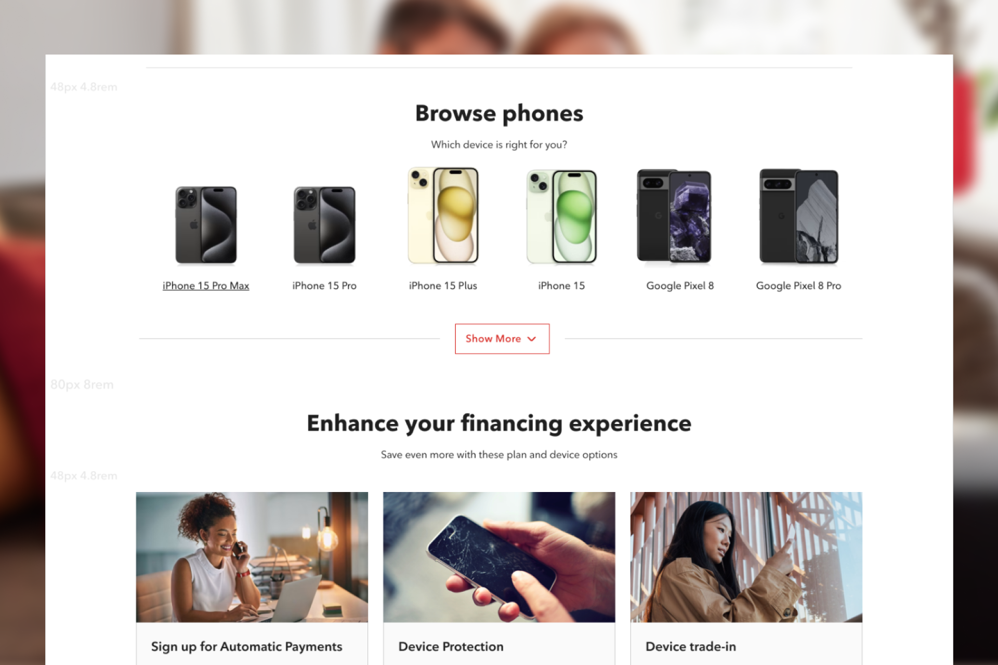Click the iPhone 15 label link
This screenshot has height=665, width=998.
pyautogui.click(x=561, y=286)
